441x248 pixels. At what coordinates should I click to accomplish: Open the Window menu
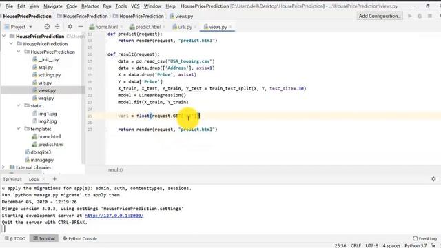point(152,6)
